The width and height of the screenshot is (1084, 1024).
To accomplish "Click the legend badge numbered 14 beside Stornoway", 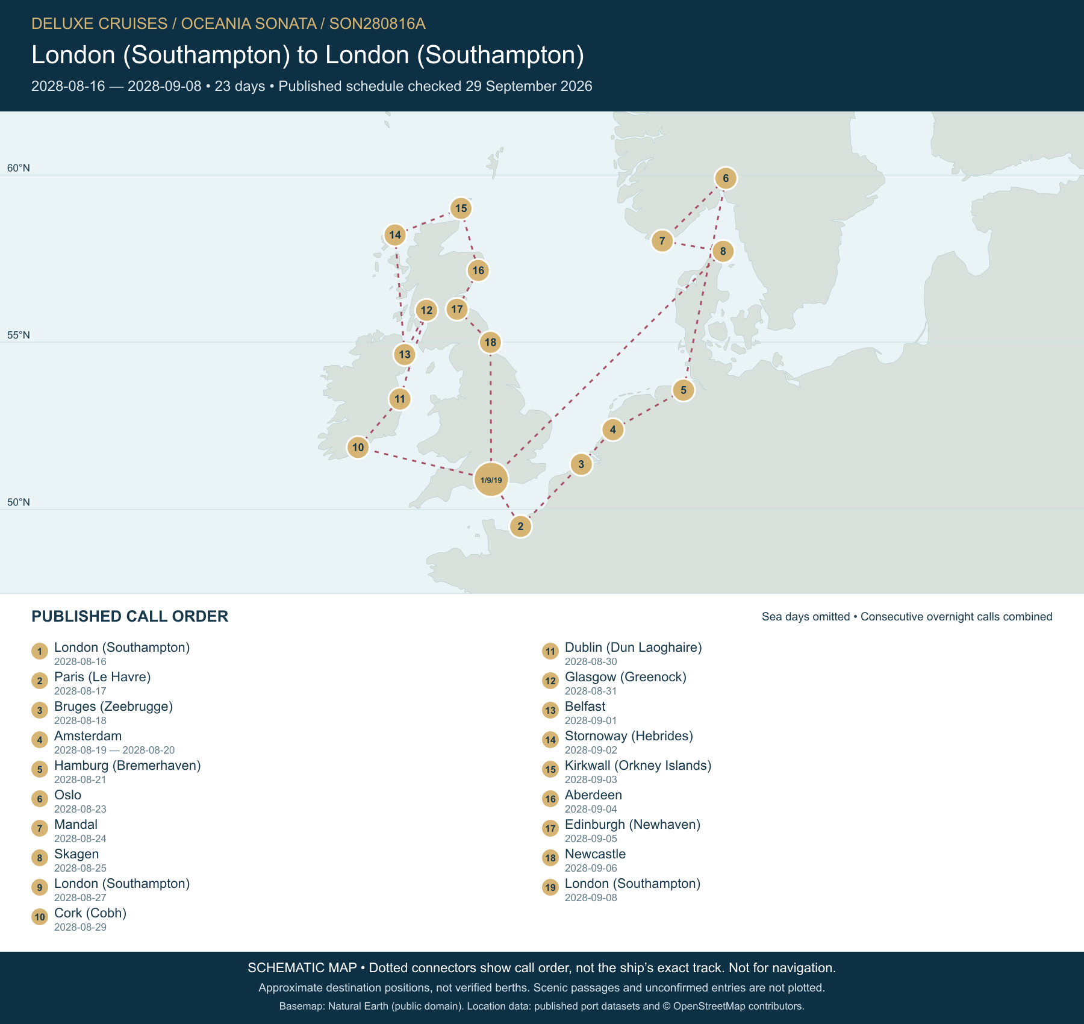I will (550, 740).
